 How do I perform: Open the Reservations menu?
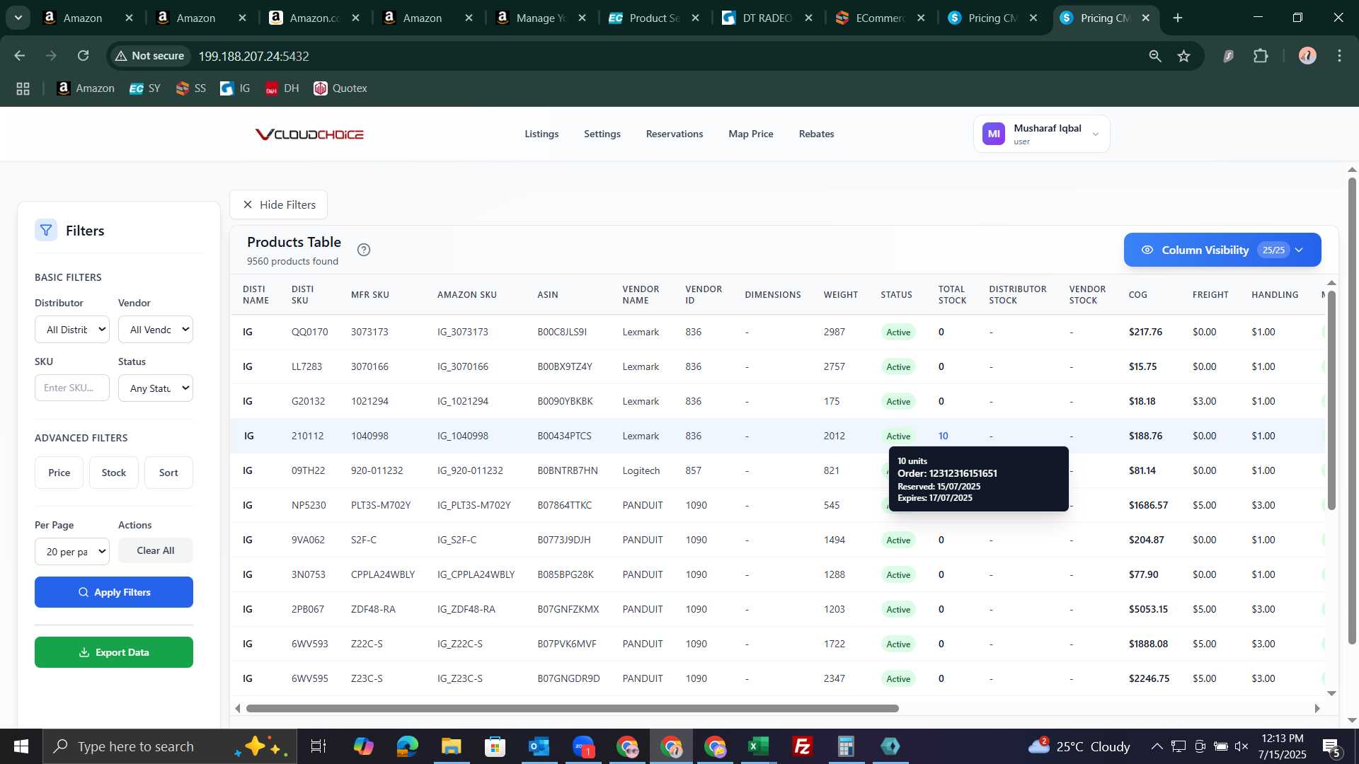coord(675,134)
